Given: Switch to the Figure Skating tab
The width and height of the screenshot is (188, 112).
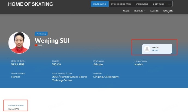Looking at the screenshot, I should (x=100, y=4).
